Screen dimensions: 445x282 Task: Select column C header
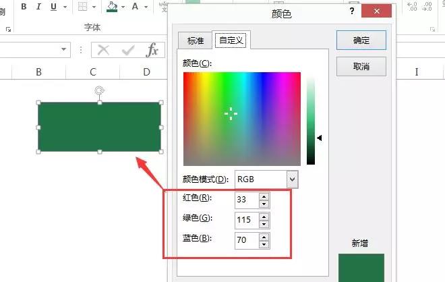point(93,72)
